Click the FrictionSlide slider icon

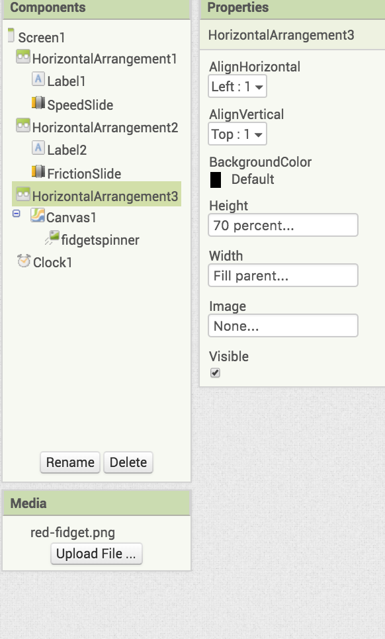coord(38,171)
